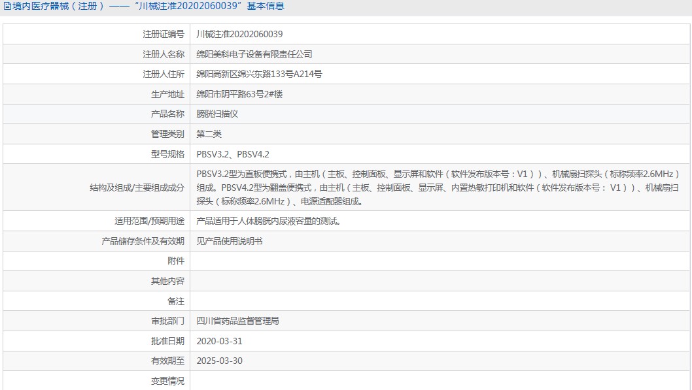692x390 pixels.
Task: Click the 审批部门 label
Action: coord(167,321)
